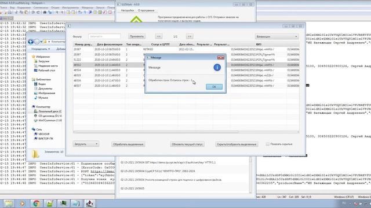The height and width of the screenshot is (208, 371).
Task: Click Undo icon in Notepad++ toolbar
Action: [33, 12]
